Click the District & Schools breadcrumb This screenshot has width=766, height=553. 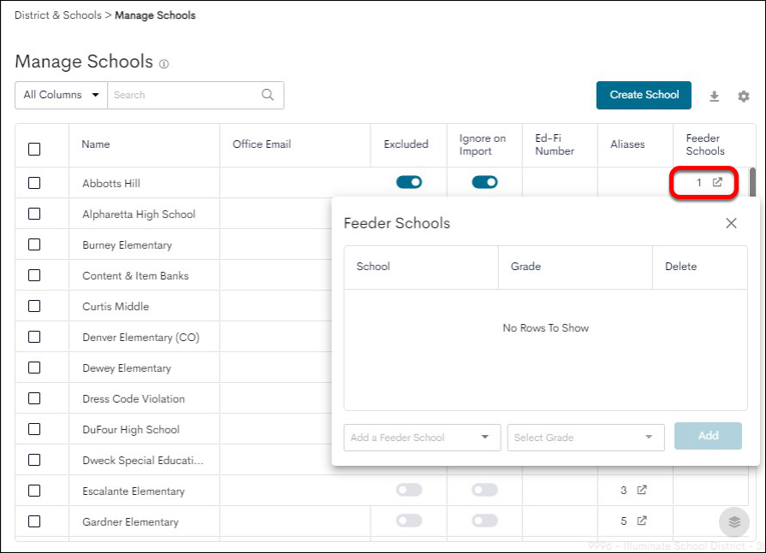[x=58, y=15]
